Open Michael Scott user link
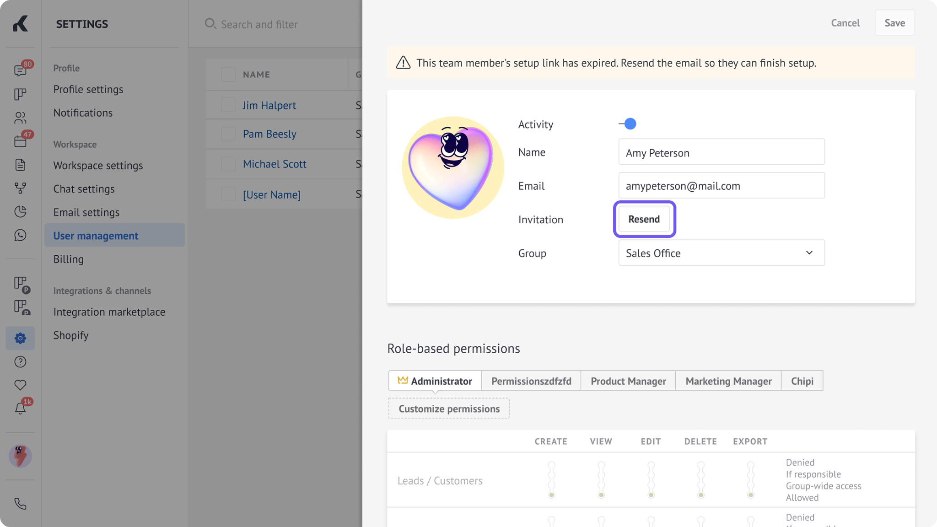This screenshot has width=937, height=527. (x=275, y=164)
